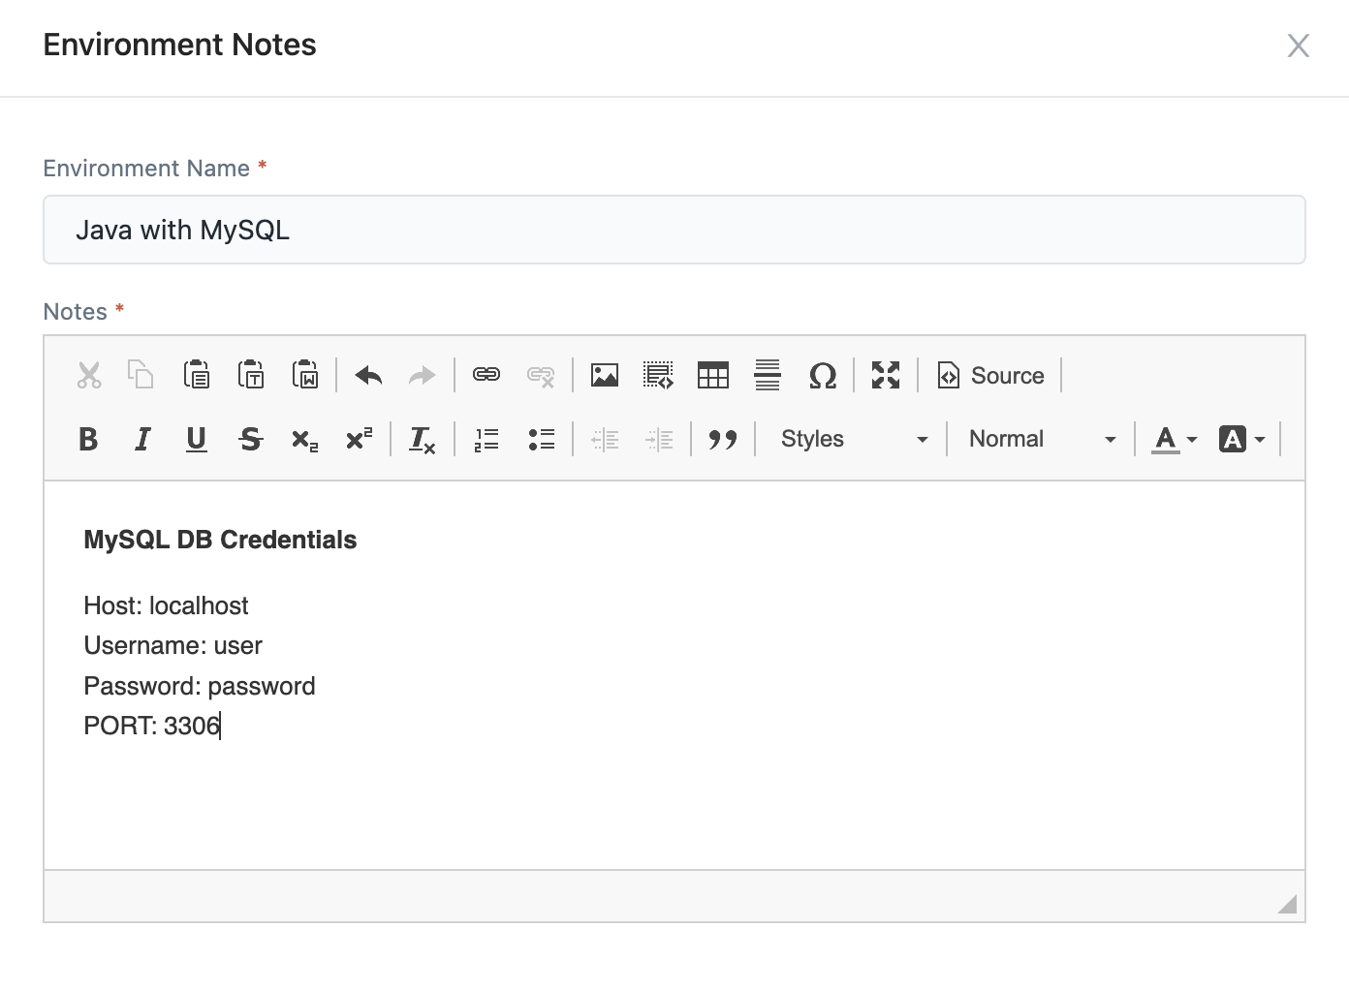This screenshot has width=1349, height=992.
Task: Insert a hyperlink
Action: click(x=486, y=375)
